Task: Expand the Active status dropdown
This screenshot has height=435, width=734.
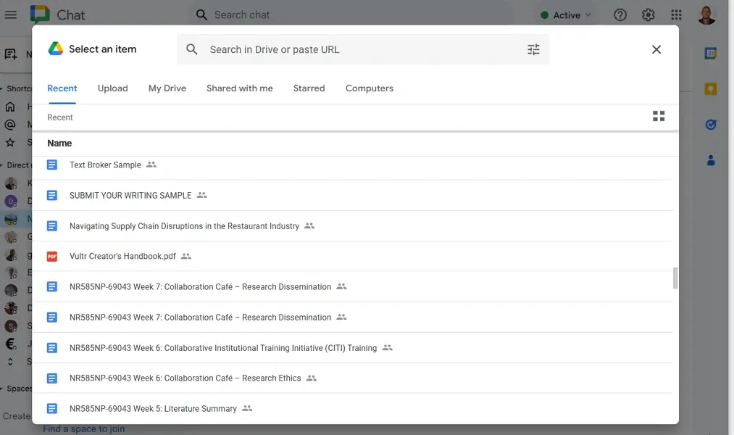Action: (566, 15)
